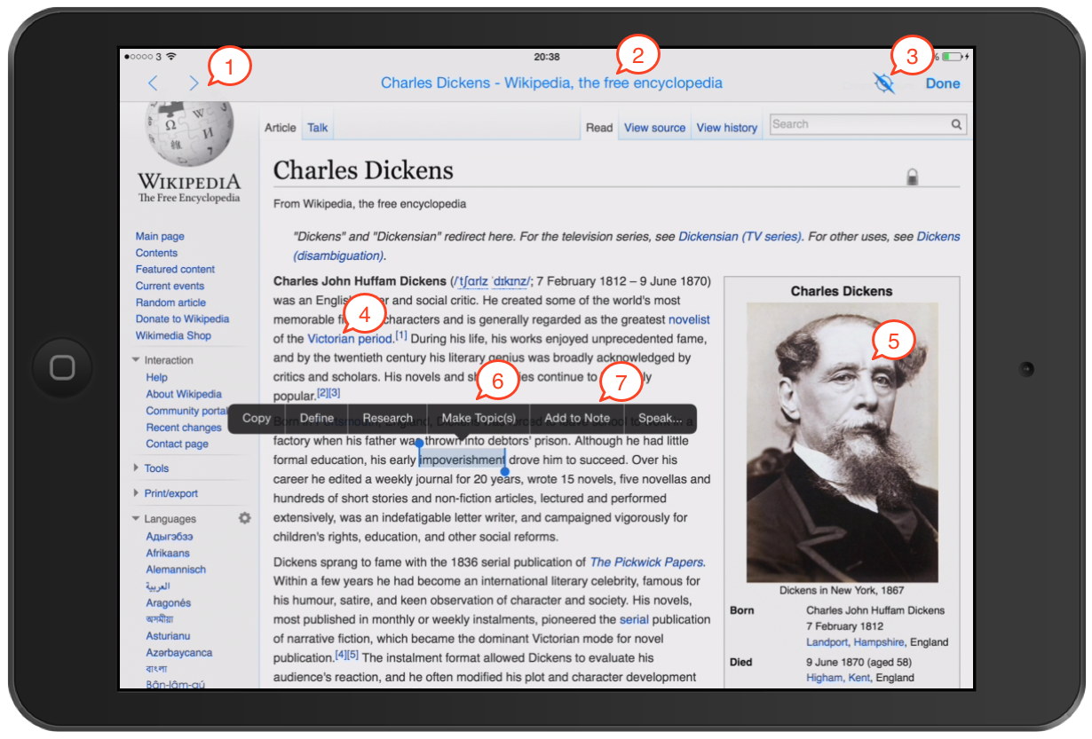Select the Asturianu language link
1092x739 pixels.
[x=168, y=636]
